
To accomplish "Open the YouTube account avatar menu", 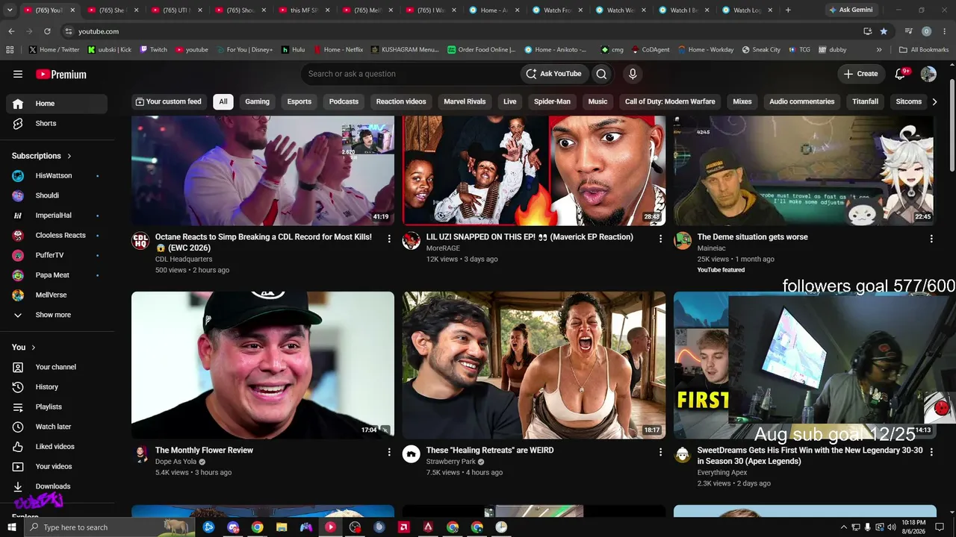I will click(928, 74).
